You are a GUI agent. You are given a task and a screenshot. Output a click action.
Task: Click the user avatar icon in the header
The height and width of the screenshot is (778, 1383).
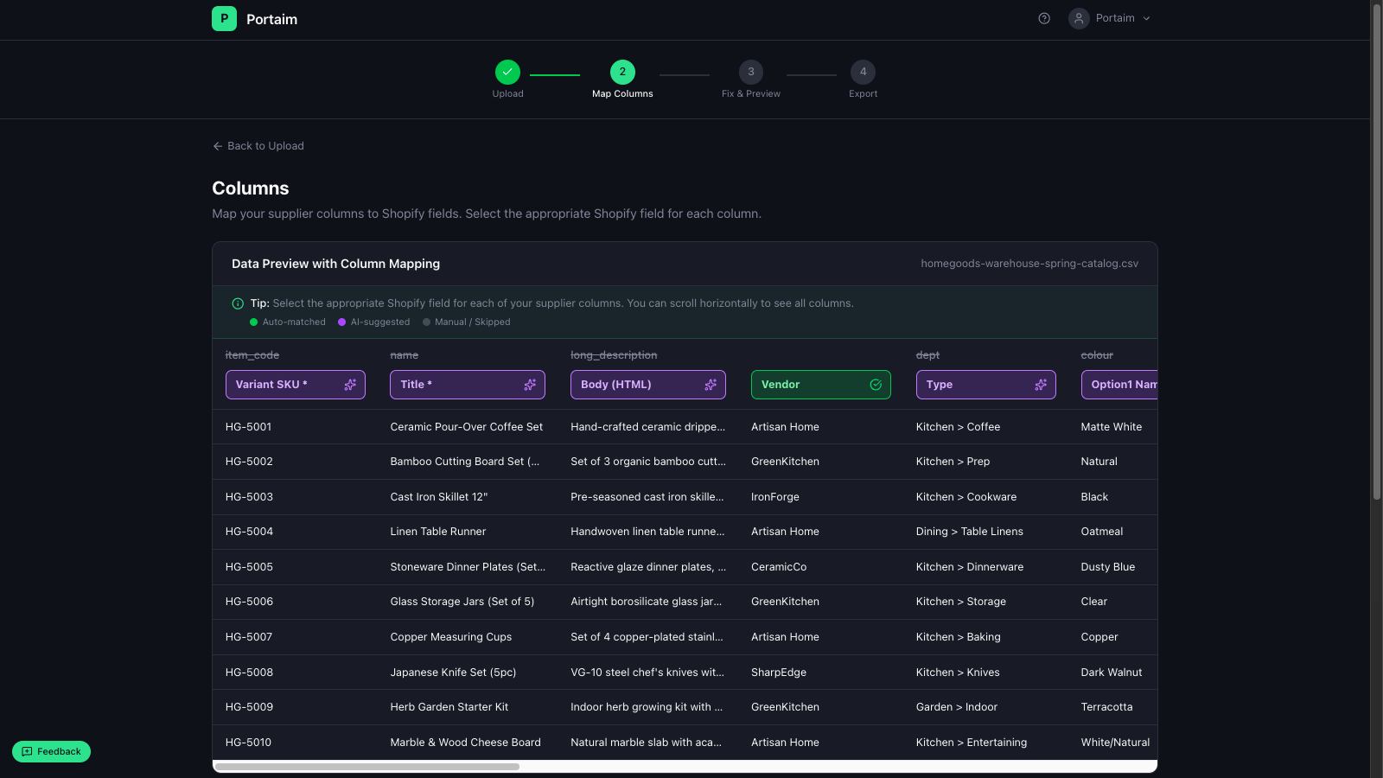coord(1078,18)
